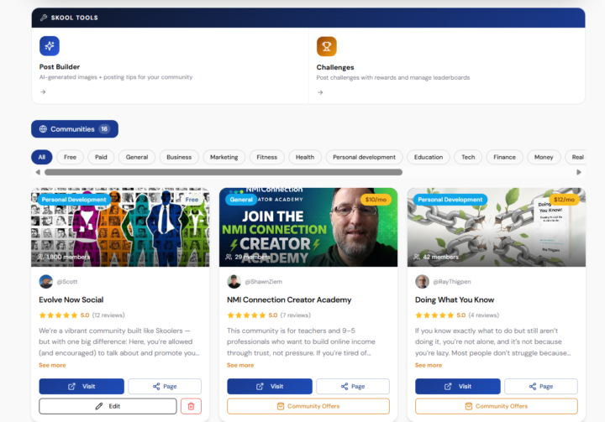605x422 pixels.
Task: Open Page for NMI Connection Creator Academy
Action: pyautogui.click(x=353, y=387)
